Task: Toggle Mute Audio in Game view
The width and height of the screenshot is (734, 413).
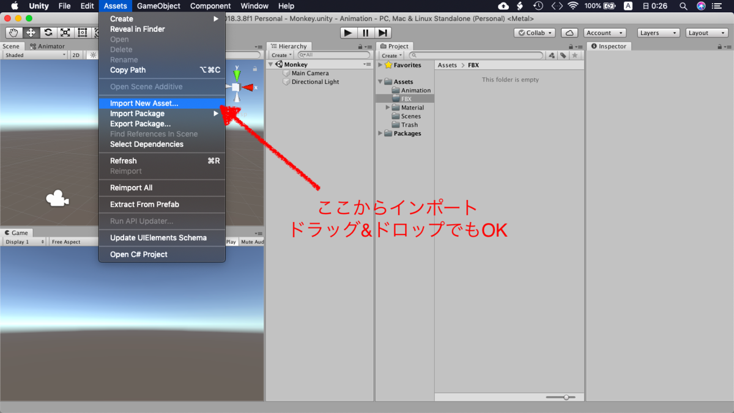Action: pyautogui.click(x=252, y=242)
